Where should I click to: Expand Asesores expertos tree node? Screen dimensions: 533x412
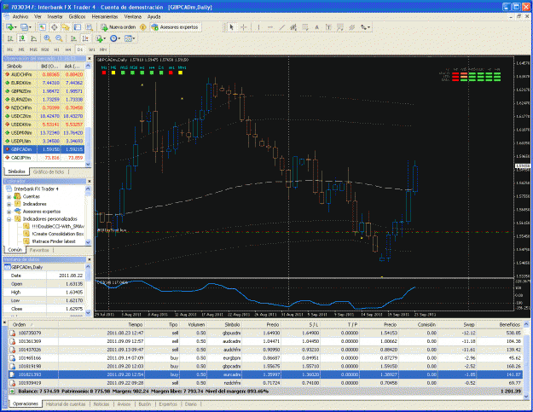pyautogui.click(x=9, y=212)
